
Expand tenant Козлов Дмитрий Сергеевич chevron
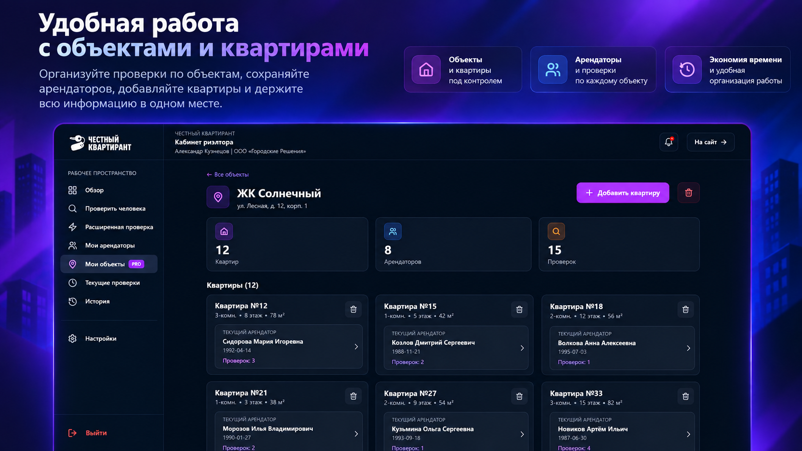tap(522, 348)
